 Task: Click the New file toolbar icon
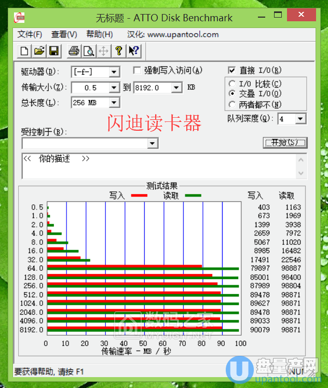click(24, 51)
